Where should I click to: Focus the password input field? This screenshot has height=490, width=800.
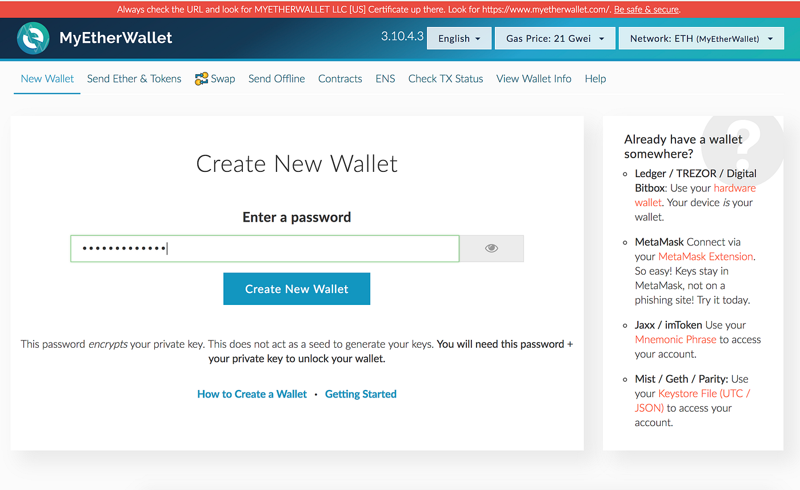click(x=265, y=248)
